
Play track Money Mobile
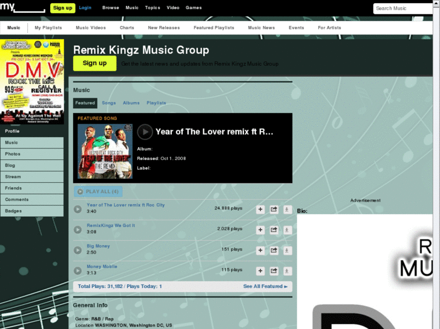point(77,270)
